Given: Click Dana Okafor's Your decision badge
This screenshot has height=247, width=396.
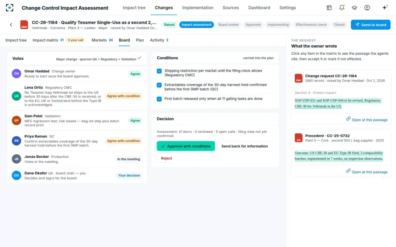Looking at the screenshot, I should point(129,176).
